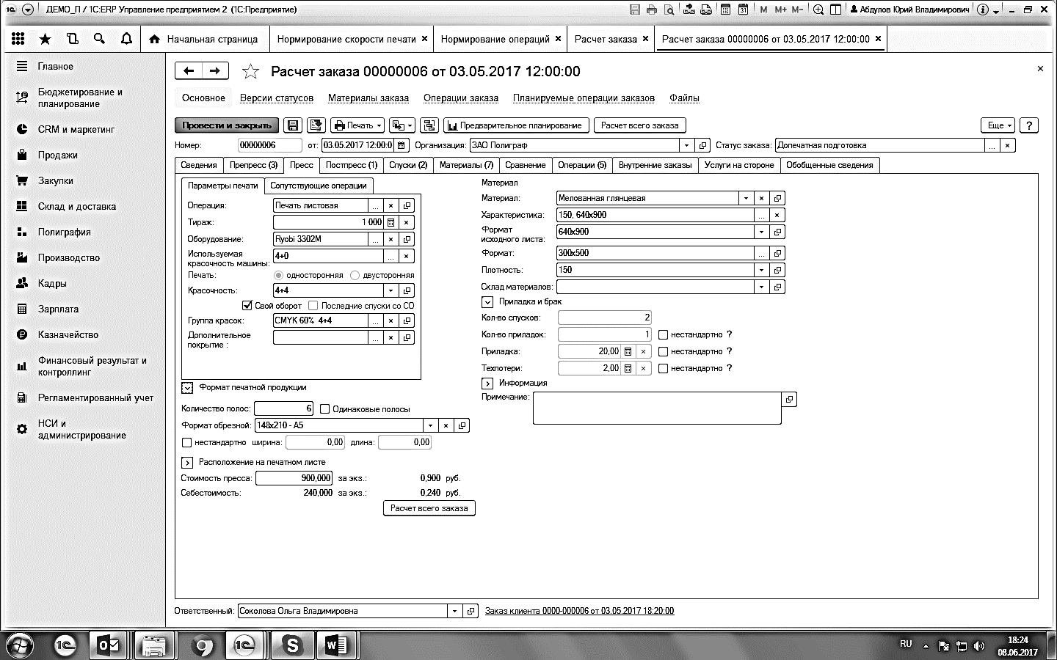Screen dimensions: 1057x660
Task: Switch to Постпресс (1) tab
Action: pos(352,165)
